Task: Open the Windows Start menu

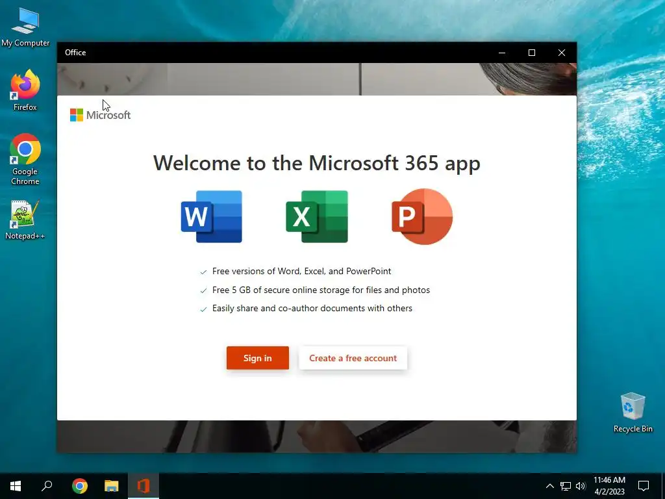Action: click(x=16, y=486)
